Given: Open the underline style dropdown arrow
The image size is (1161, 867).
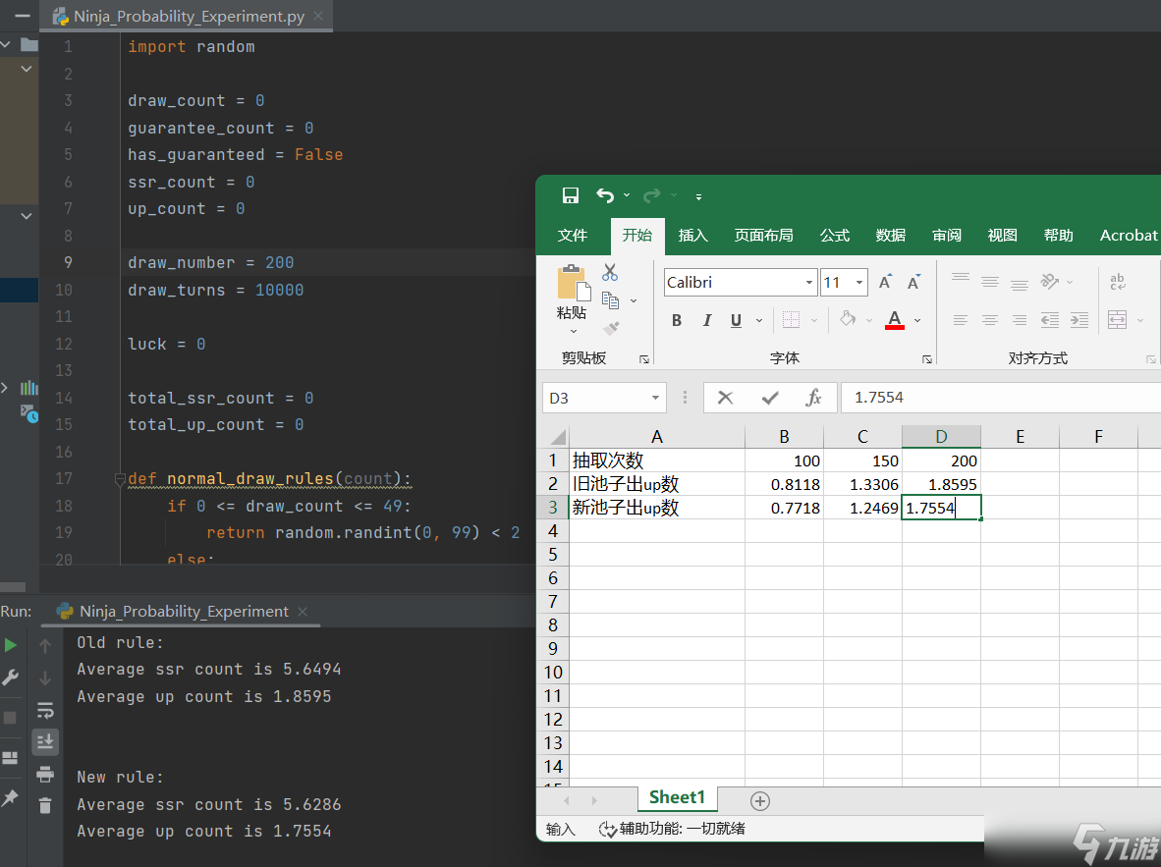Looking at the screenshot, I should pos(759,321).
